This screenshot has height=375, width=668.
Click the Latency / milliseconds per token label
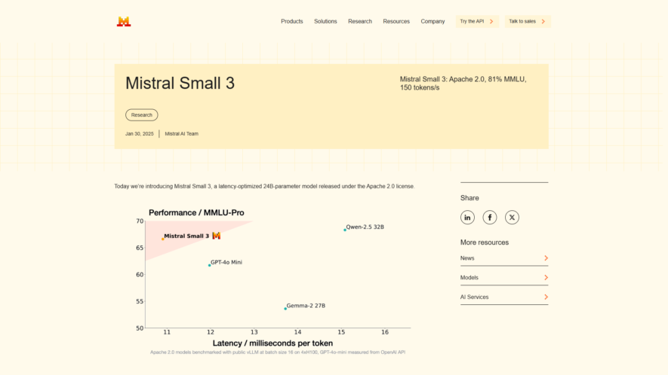[x=272, y=343]
